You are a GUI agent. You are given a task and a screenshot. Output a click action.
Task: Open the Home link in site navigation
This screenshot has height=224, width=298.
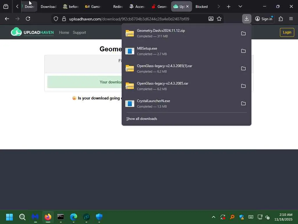click(x=64, y=33)
